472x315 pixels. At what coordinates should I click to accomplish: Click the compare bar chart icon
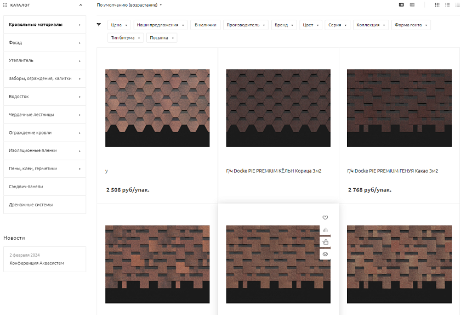point(325,230)
